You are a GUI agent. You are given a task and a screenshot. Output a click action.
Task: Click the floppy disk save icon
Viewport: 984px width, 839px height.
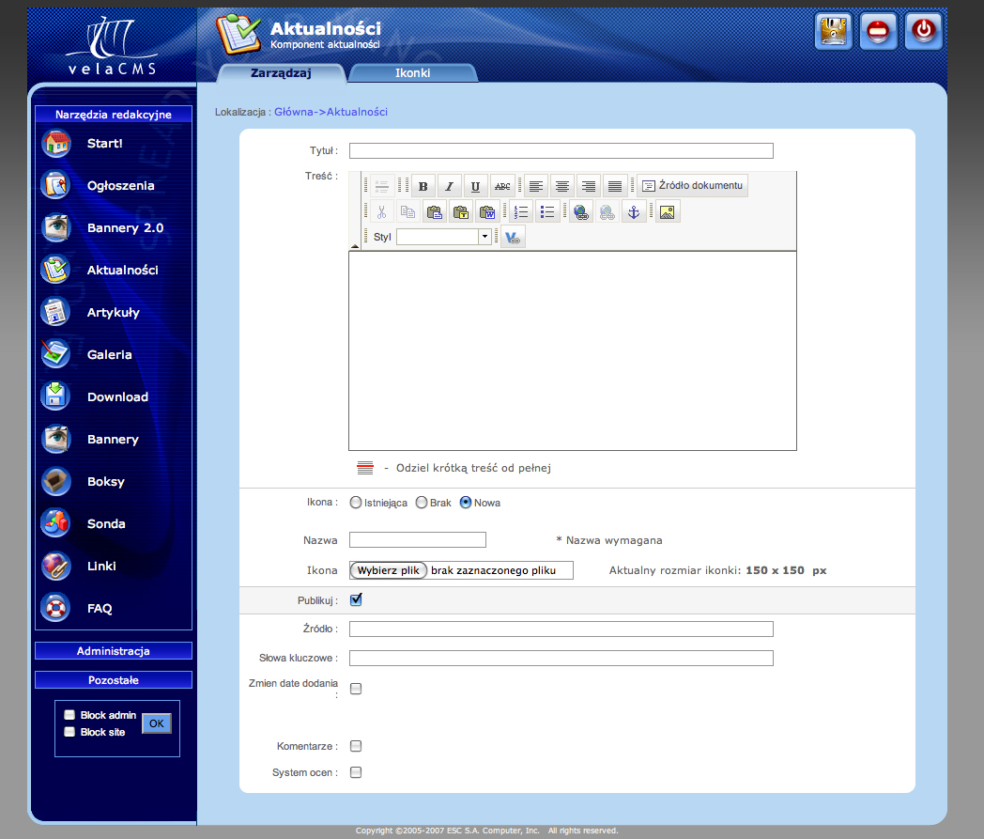[833, 31]
